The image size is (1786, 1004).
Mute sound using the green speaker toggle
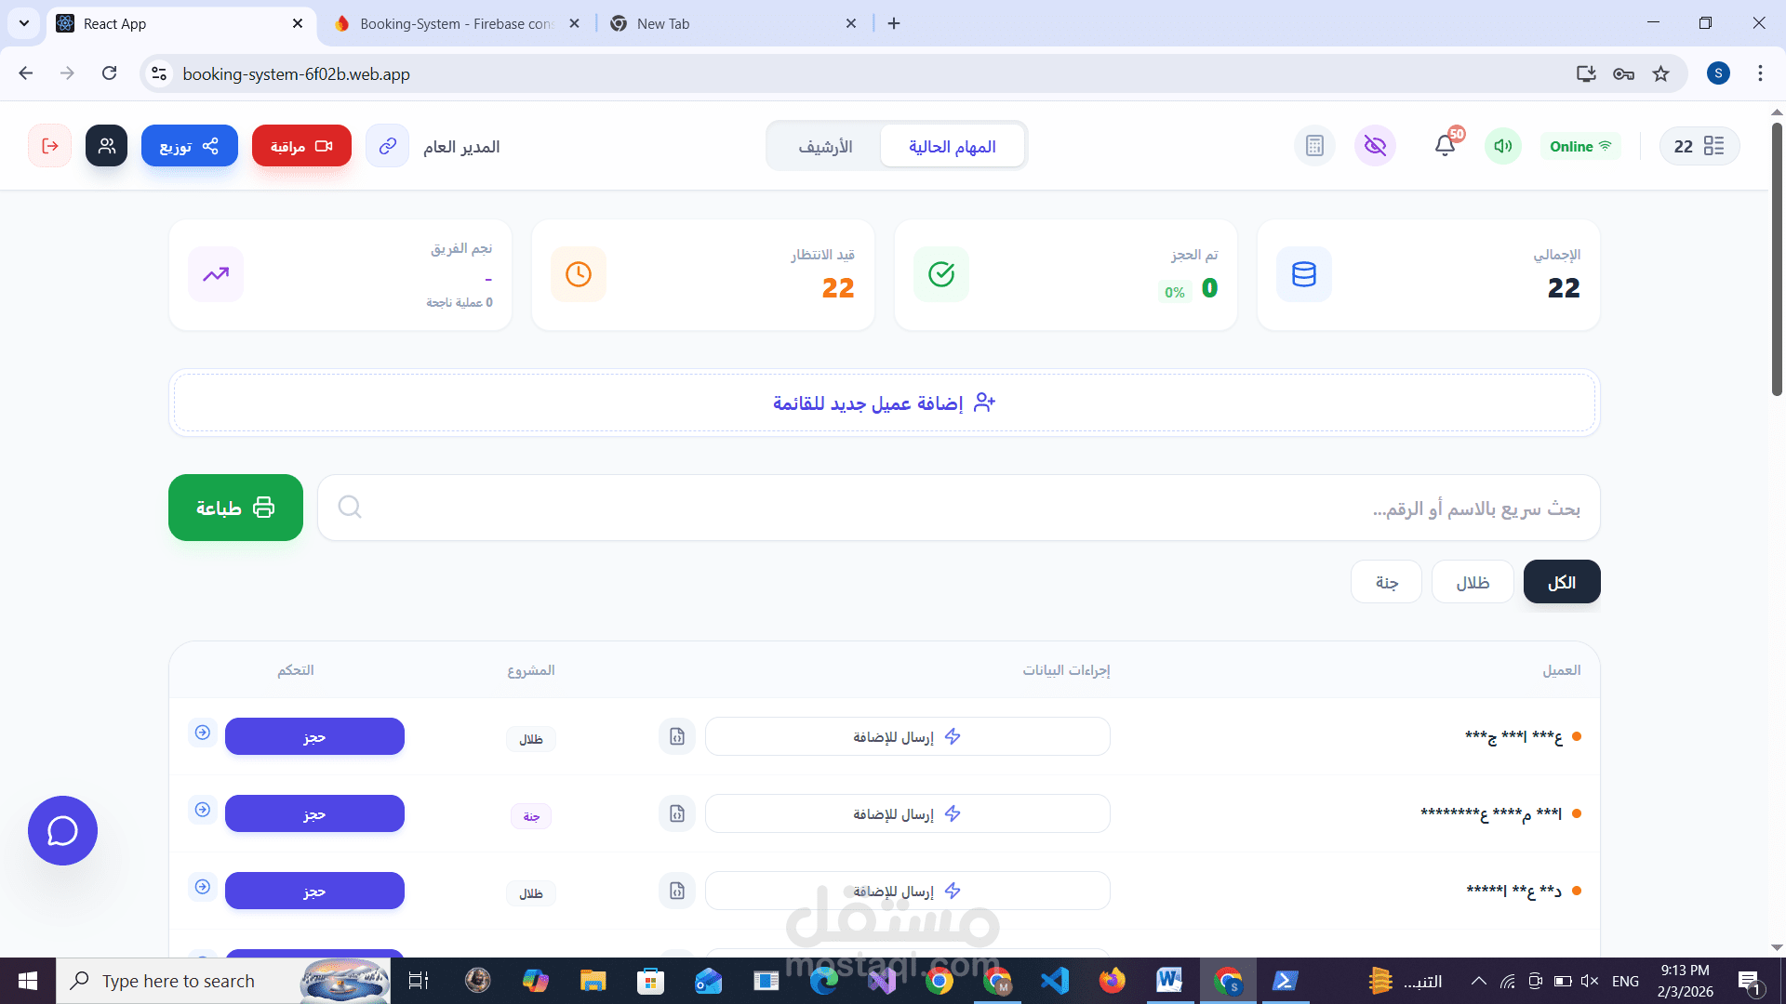1503,146
